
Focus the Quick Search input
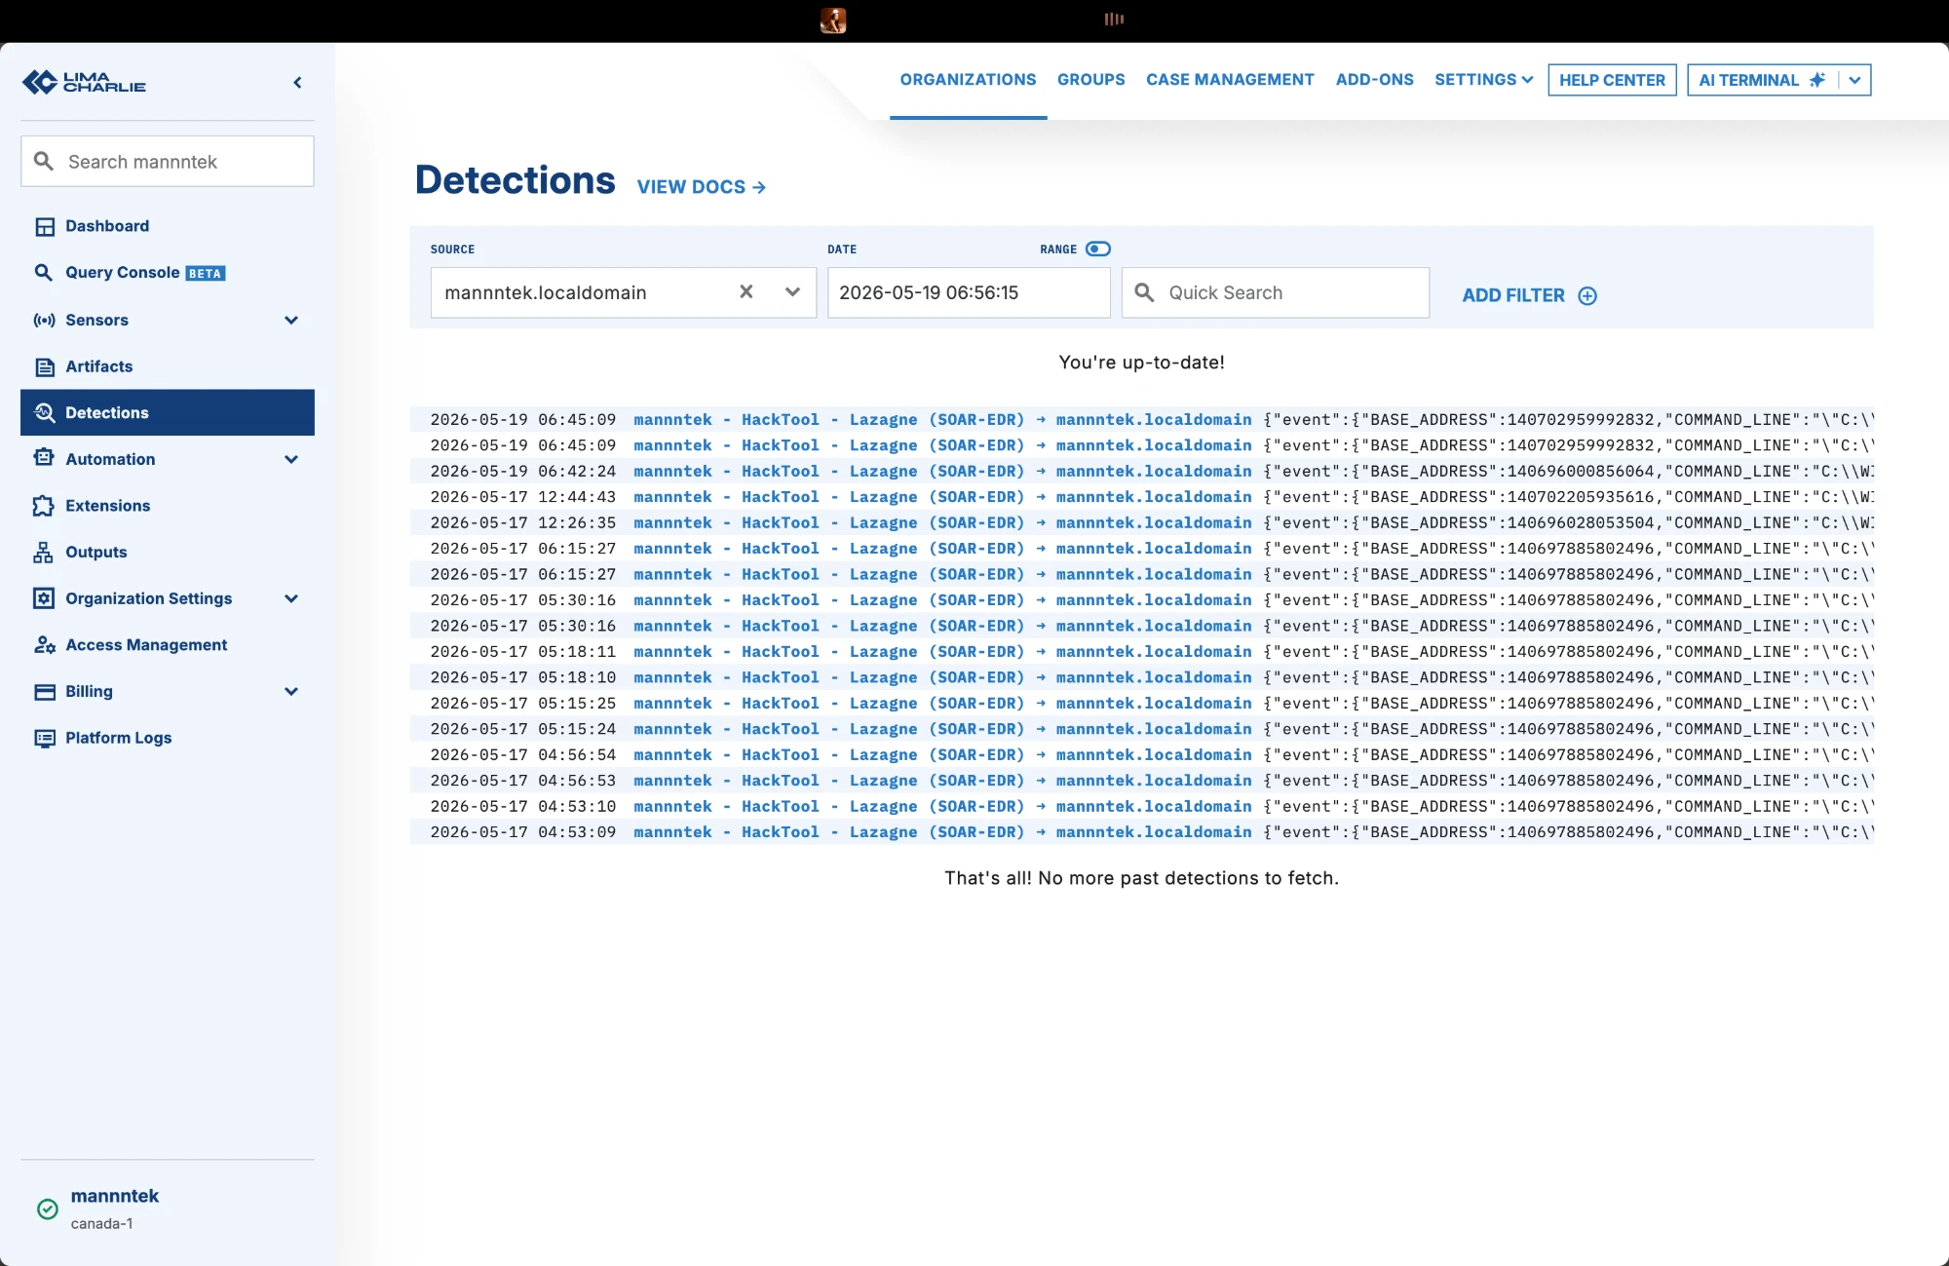(1276, 292)
